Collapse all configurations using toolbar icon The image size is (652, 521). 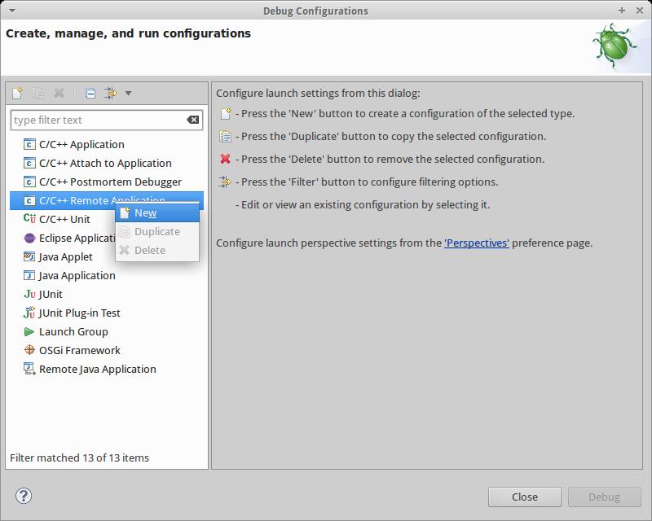[90, 93]
